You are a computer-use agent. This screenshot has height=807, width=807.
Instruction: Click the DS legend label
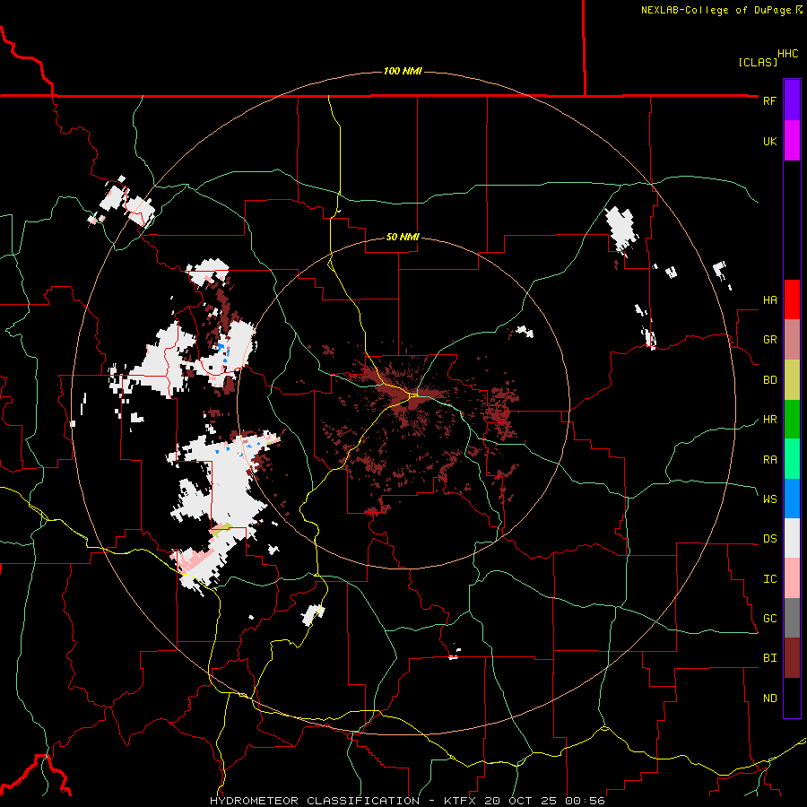point(769,539)
